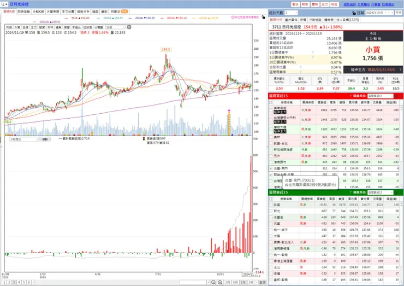Uncheck the 兆豐-南門 row checkbox
404x286 pixels.
point(271,168)
